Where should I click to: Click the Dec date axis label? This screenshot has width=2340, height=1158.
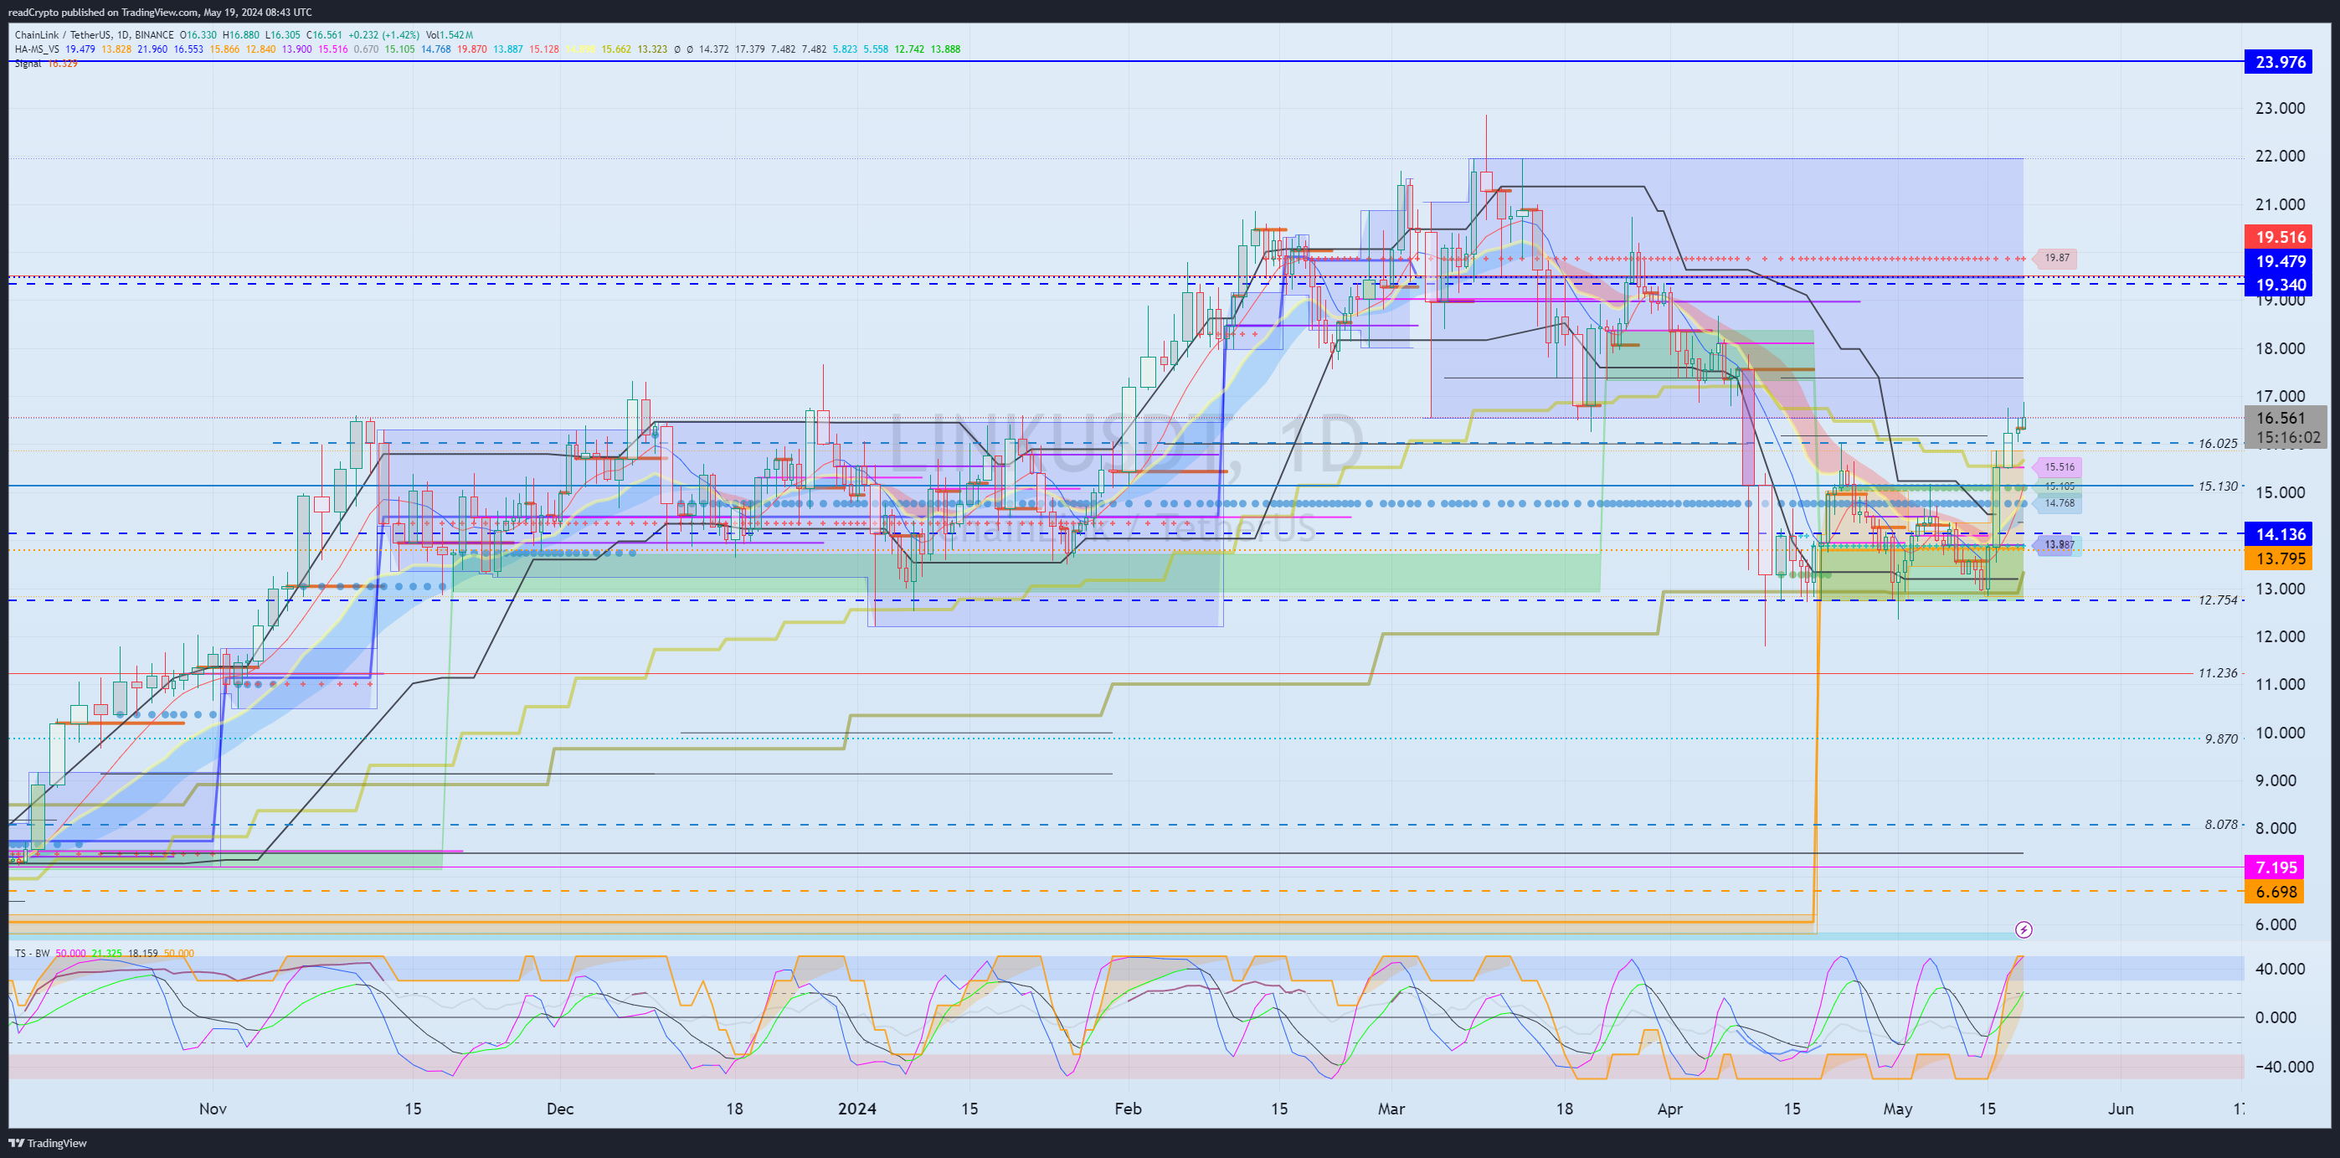[560, 1108]
